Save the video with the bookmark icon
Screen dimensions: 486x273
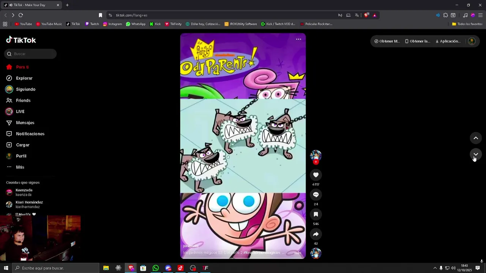click(x=316, y=214)
